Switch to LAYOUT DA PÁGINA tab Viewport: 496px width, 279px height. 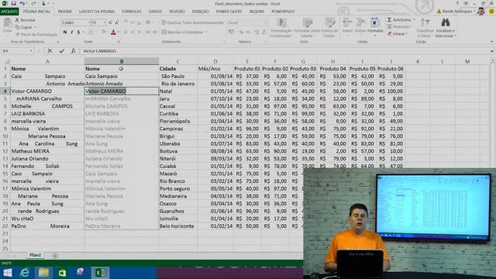[97, 12]
